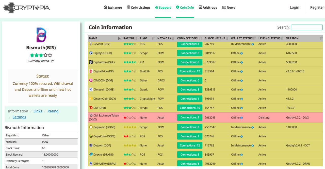Click DIMCOIN Offline info icon

241,81
